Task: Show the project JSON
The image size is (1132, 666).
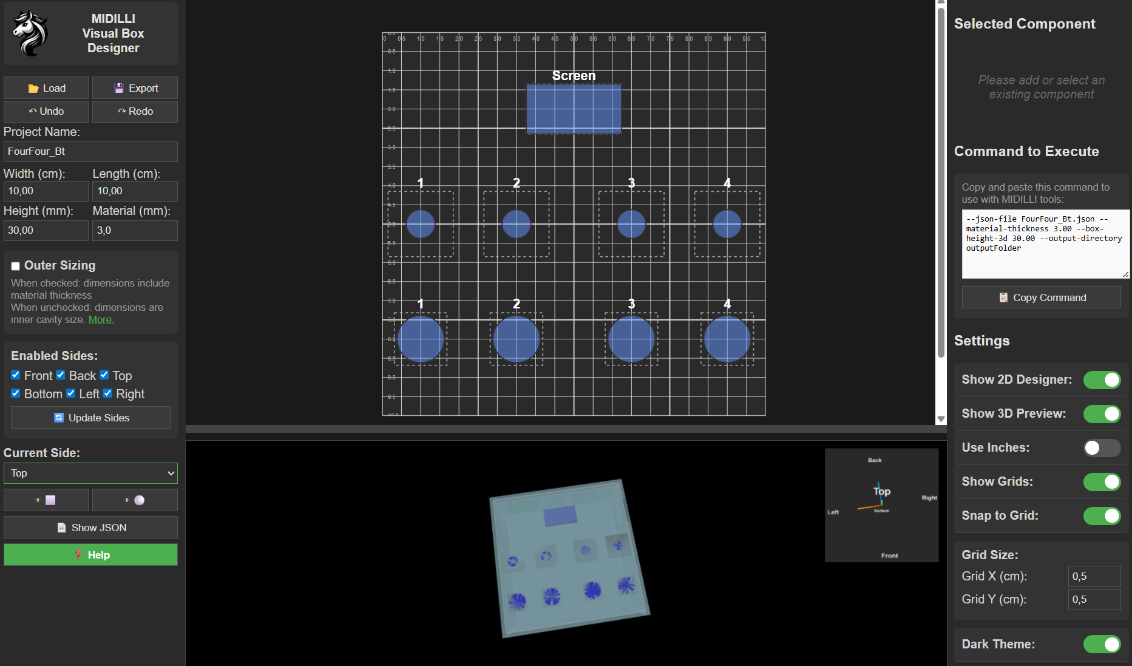Action: (90, 528)
